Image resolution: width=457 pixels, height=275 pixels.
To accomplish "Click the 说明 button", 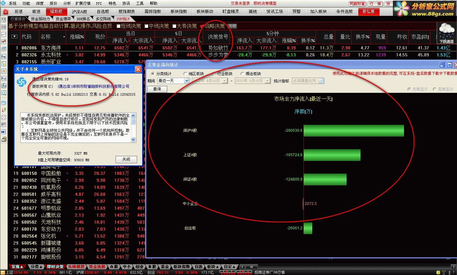I will 232,26.
